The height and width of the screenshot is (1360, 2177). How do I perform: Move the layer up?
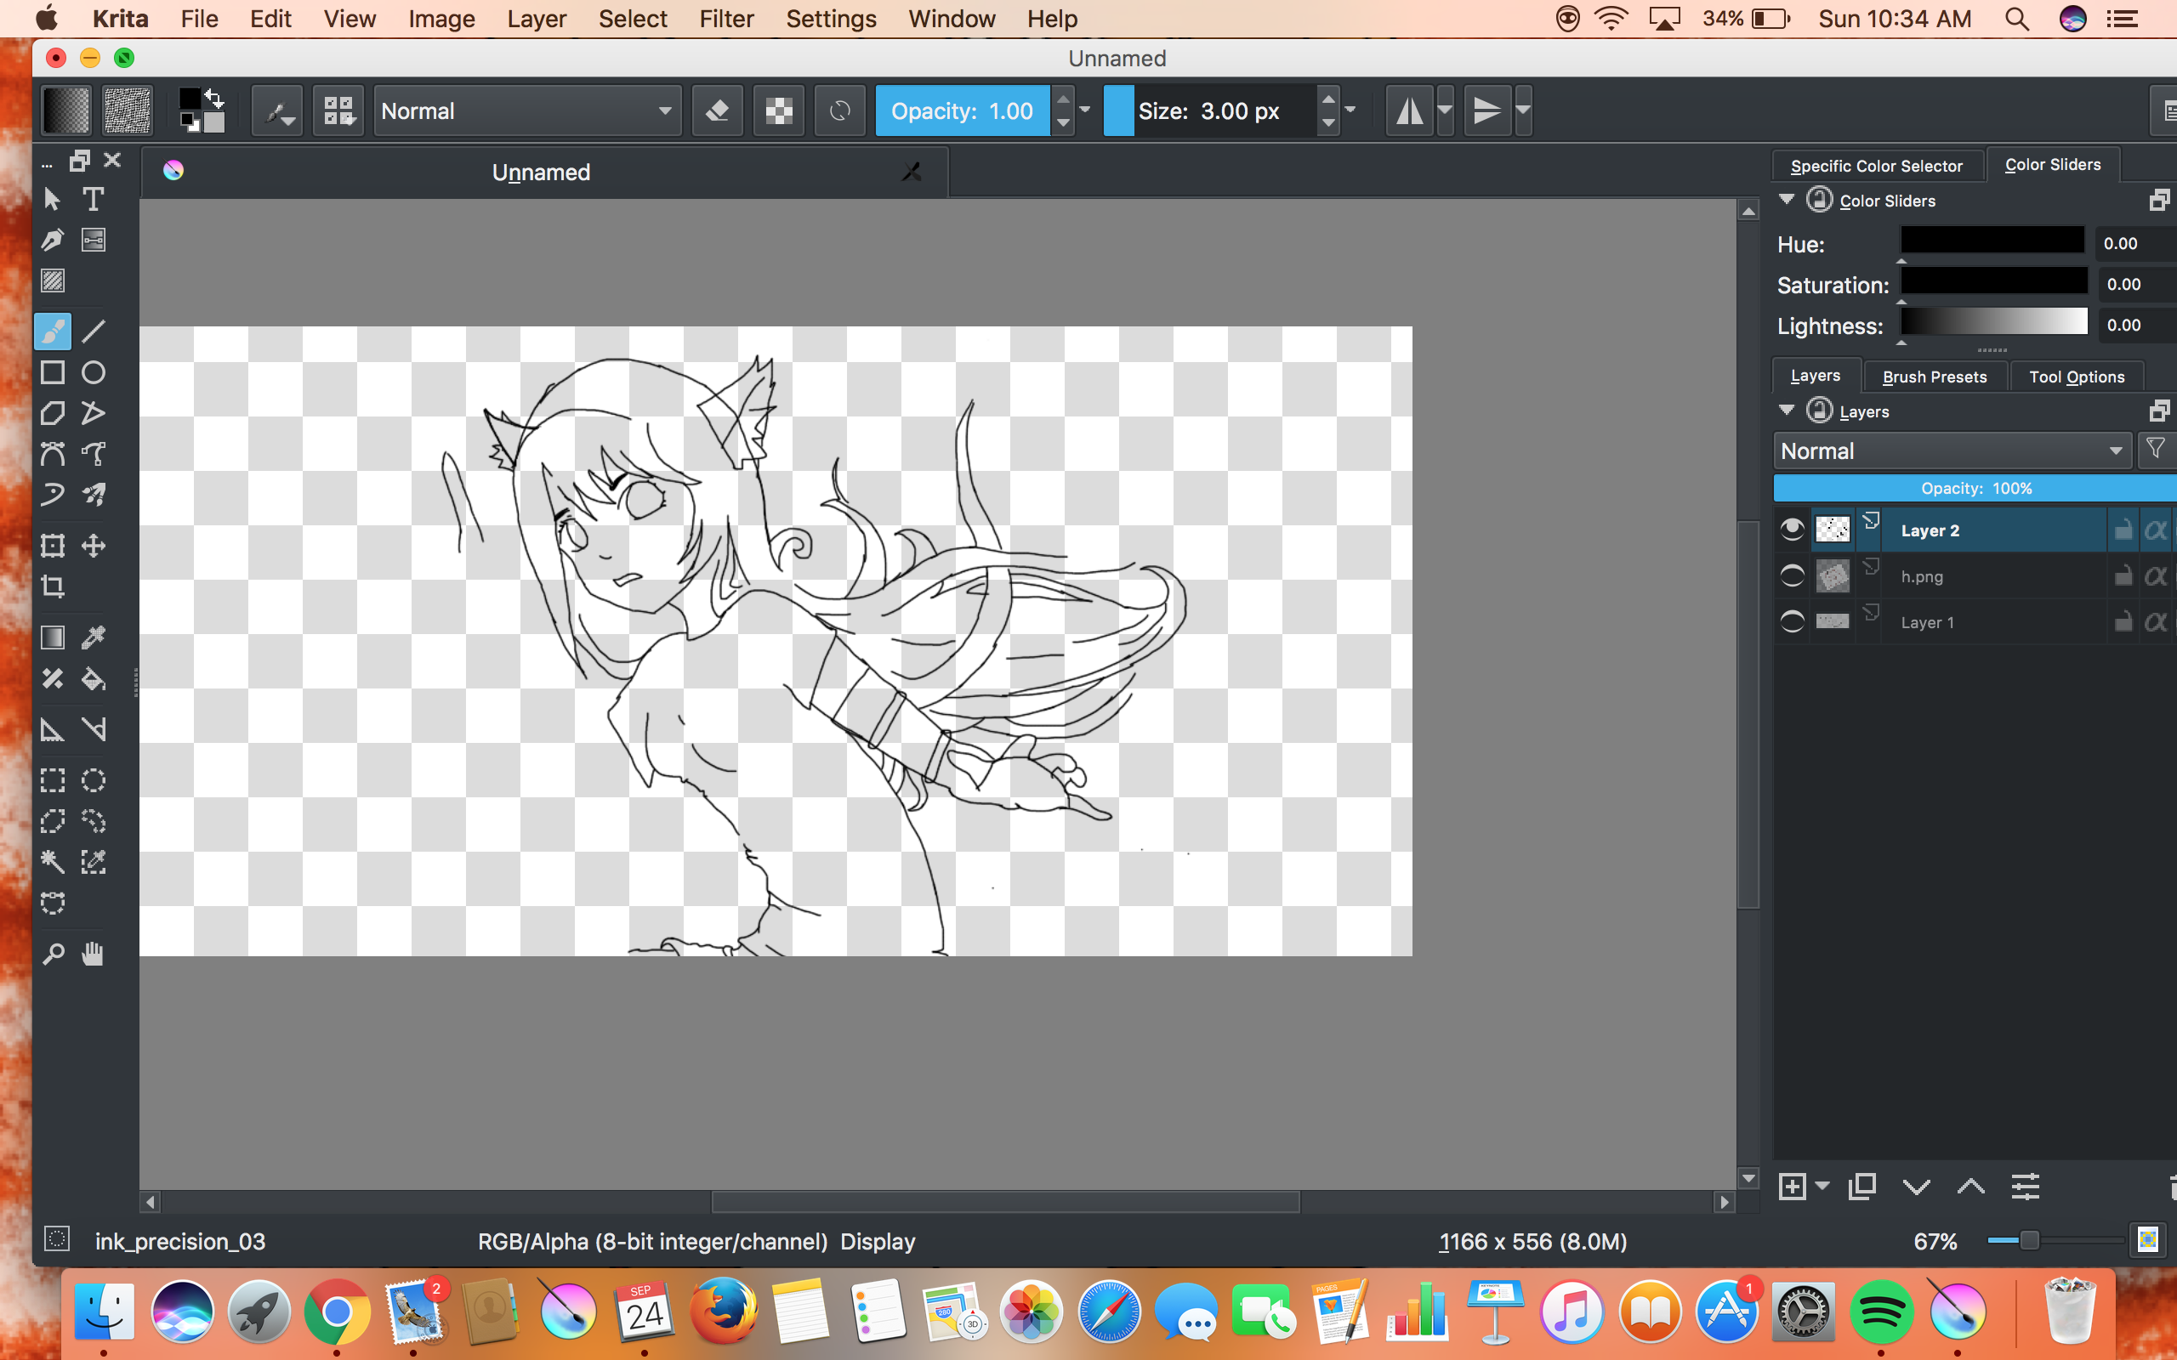[1971, 1187]
